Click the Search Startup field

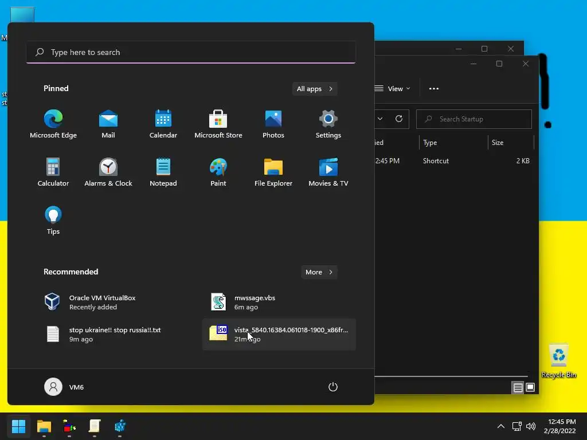tap(474, 119)
